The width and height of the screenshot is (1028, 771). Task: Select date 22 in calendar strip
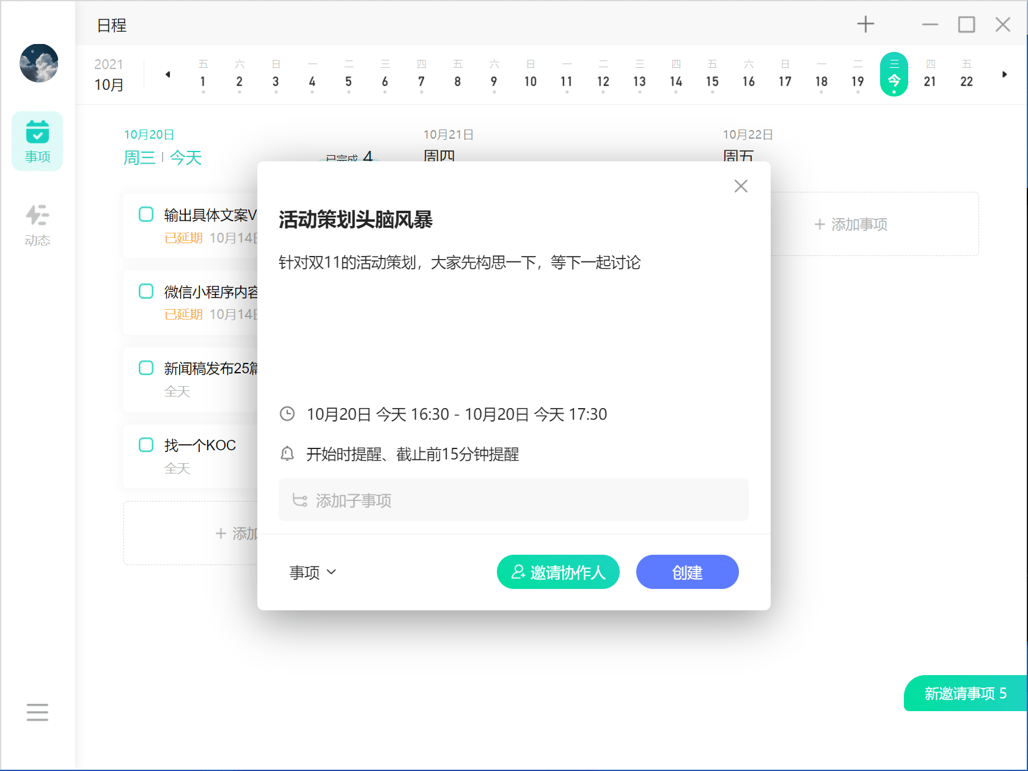tap(966, 74)
